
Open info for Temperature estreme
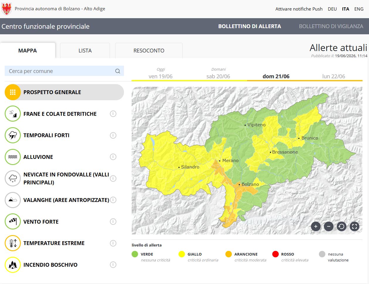click(113, 243)
